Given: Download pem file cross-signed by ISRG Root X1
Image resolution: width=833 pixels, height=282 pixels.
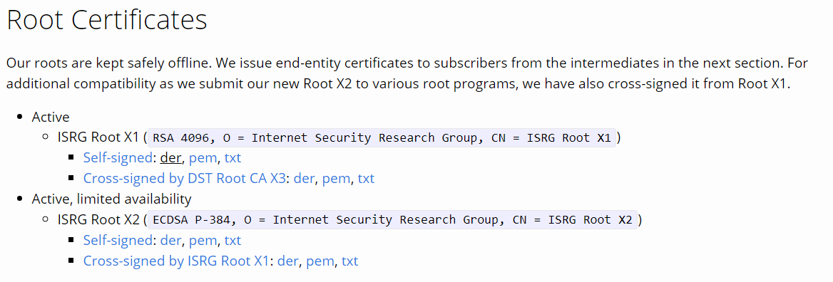Looking at the screenshot, I should click(320, 261).
